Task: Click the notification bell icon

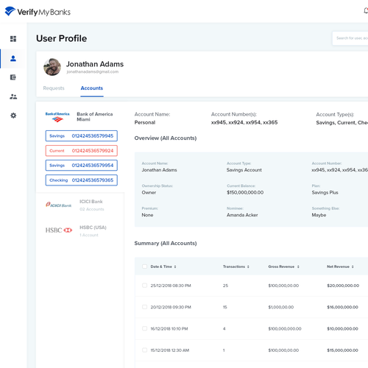Action: (x=366, y=10)
